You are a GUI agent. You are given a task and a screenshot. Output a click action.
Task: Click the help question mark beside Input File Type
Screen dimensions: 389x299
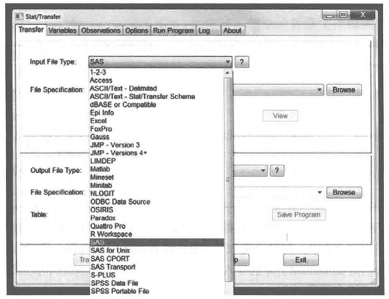pyautogui.click(x=242, y=62)
